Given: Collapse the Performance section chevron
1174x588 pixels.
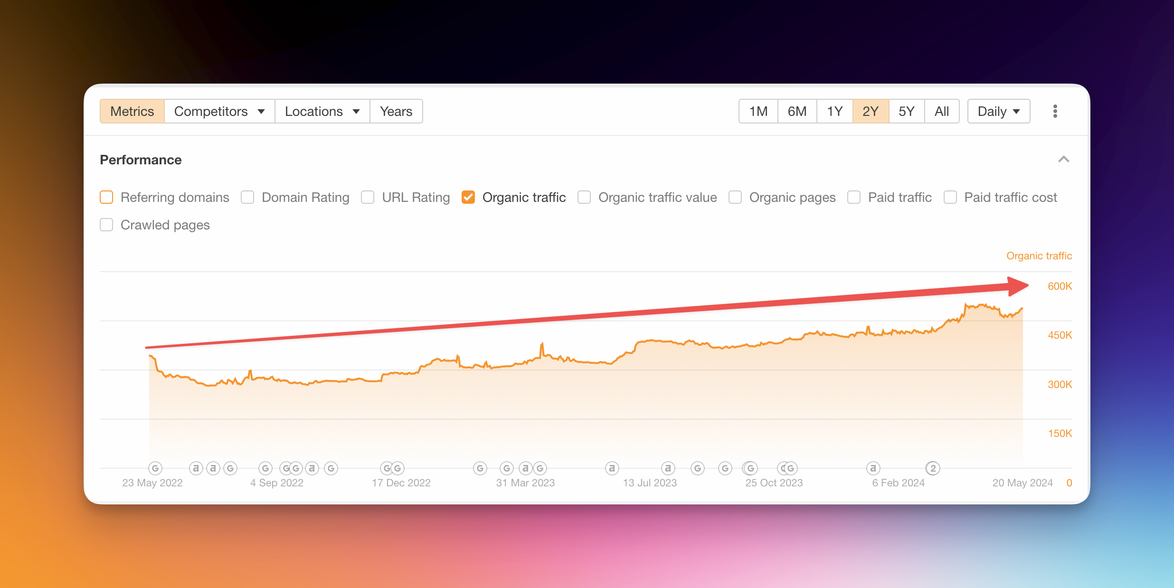Looking at the screenshot, I should coord(1064,160).
